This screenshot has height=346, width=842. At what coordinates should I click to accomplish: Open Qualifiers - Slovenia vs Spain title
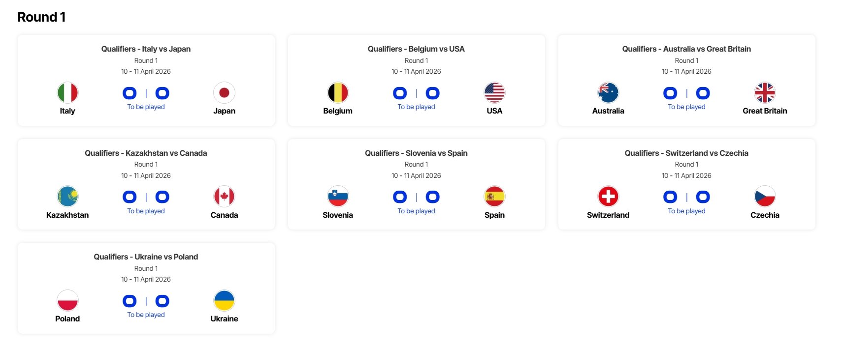tap(416, 153)
